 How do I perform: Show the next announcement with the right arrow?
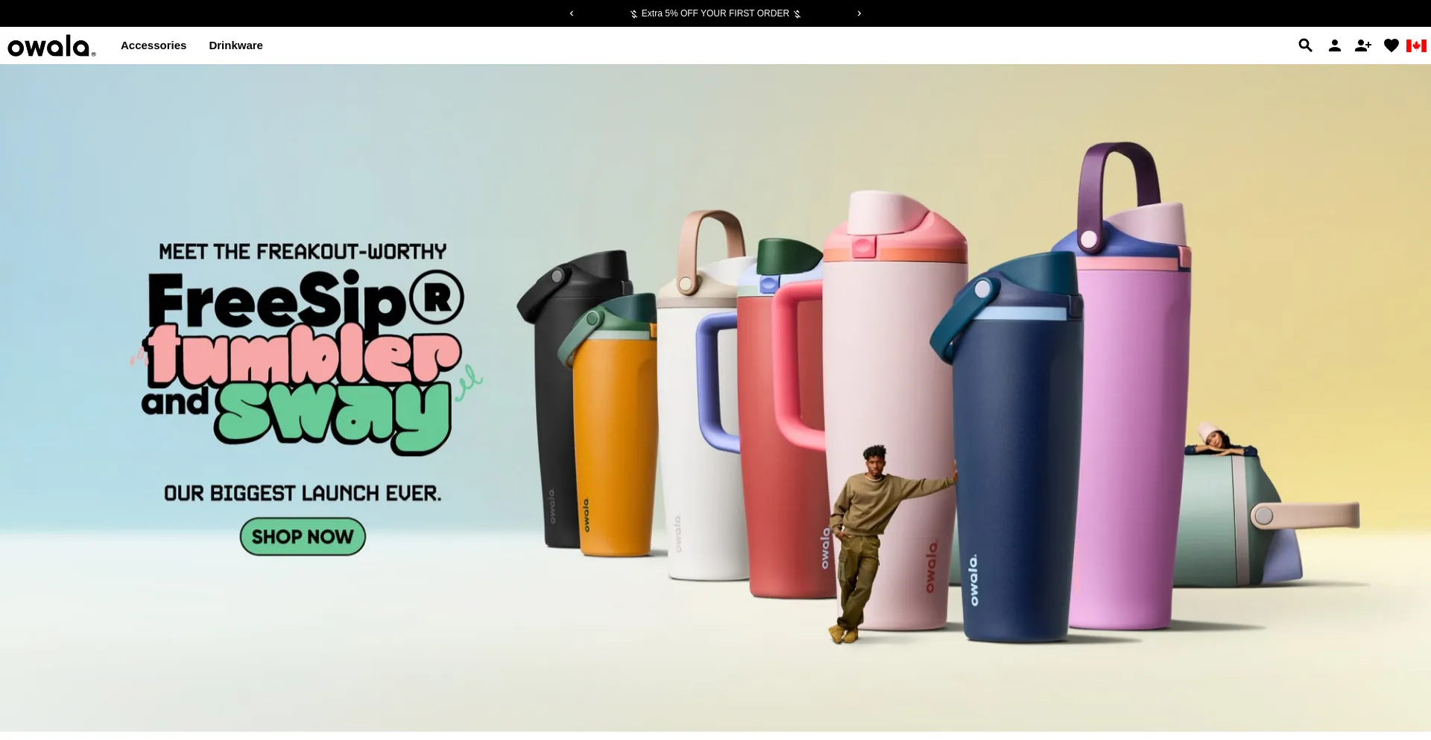(859, 13)
